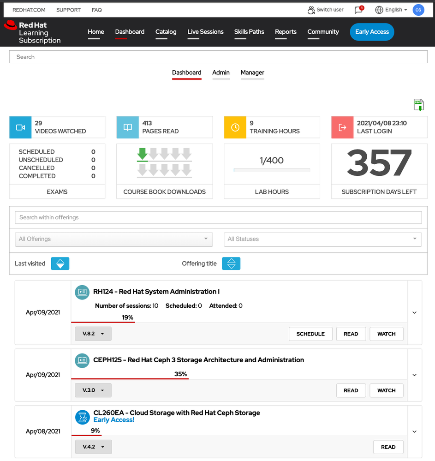The image size is (435, 461).
Task: Click the Last Login exit icon
Action: [x=342, y=127]
